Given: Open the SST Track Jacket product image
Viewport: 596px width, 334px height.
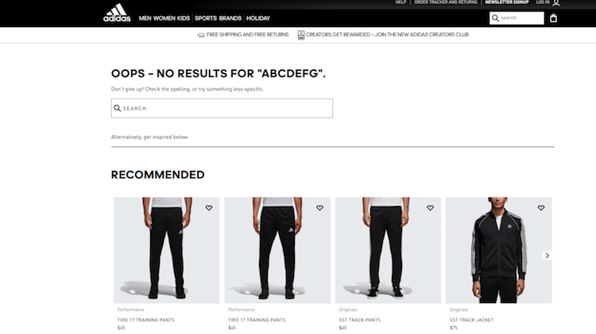Looking at the screenshot, I should (x=498, y=250).
